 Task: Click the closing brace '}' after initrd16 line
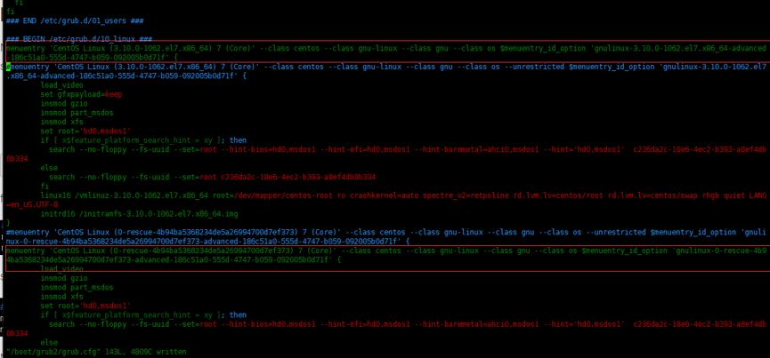click(8, 223)
